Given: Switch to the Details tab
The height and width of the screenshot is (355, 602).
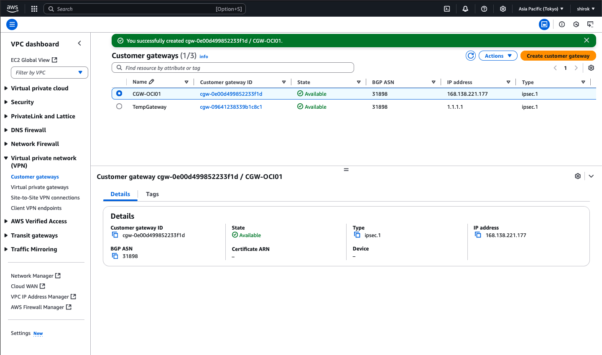Looking at the screenshot, I should (x=120, y=194).
